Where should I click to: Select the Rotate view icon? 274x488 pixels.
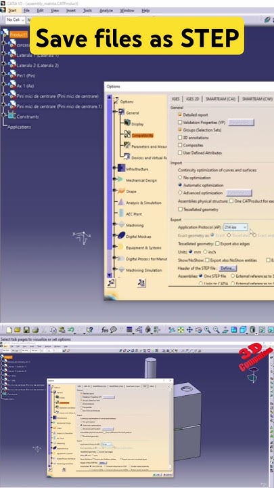tap(198, 329)
